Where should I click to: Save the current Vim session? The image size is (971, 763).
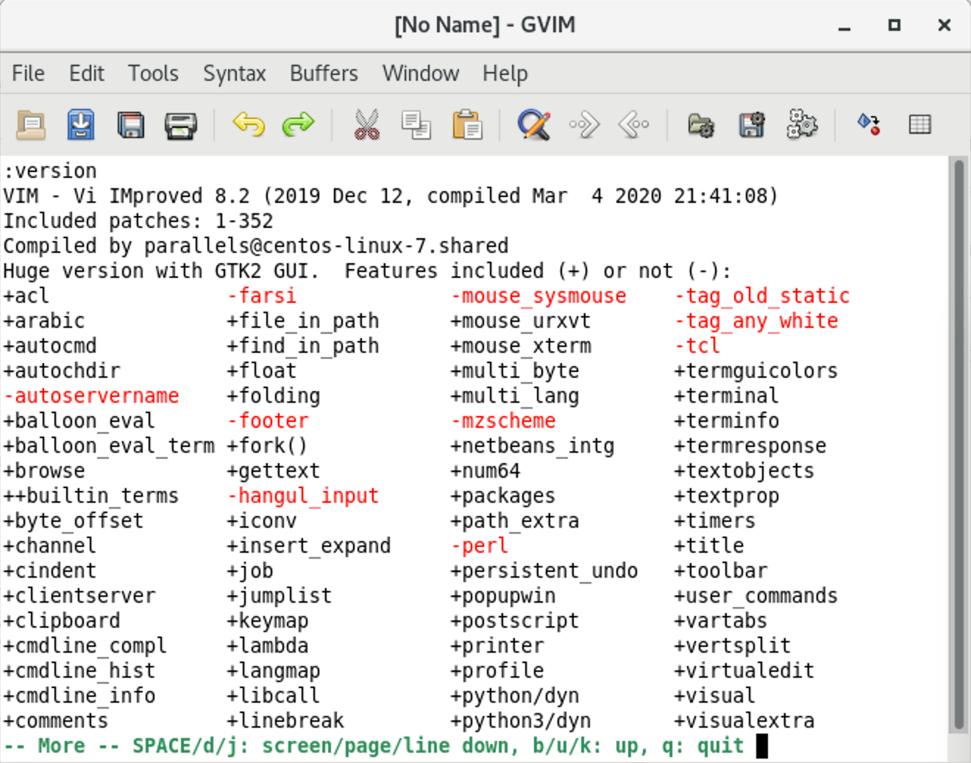(x=751, y=125)
